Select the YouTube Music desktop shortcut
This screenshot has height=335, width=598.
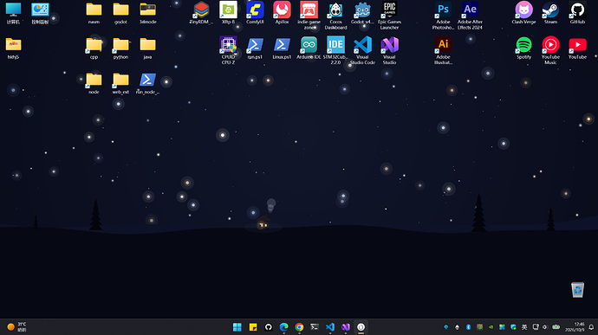(550, 50)
